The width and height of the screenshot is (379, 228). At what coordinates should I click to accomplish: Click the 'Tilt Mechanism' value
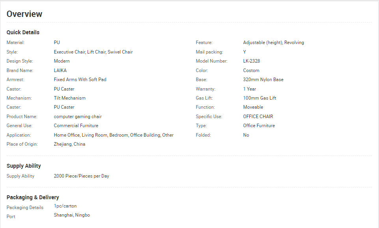click(70, 98)
